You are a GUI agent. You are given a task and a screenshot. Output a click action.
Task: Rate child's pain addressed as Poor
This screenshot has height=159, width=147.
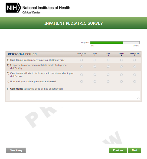(x=95, y=81)
